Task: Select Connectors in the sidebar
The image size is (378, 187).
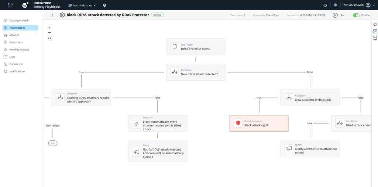Action: click(x=16, y=64)
